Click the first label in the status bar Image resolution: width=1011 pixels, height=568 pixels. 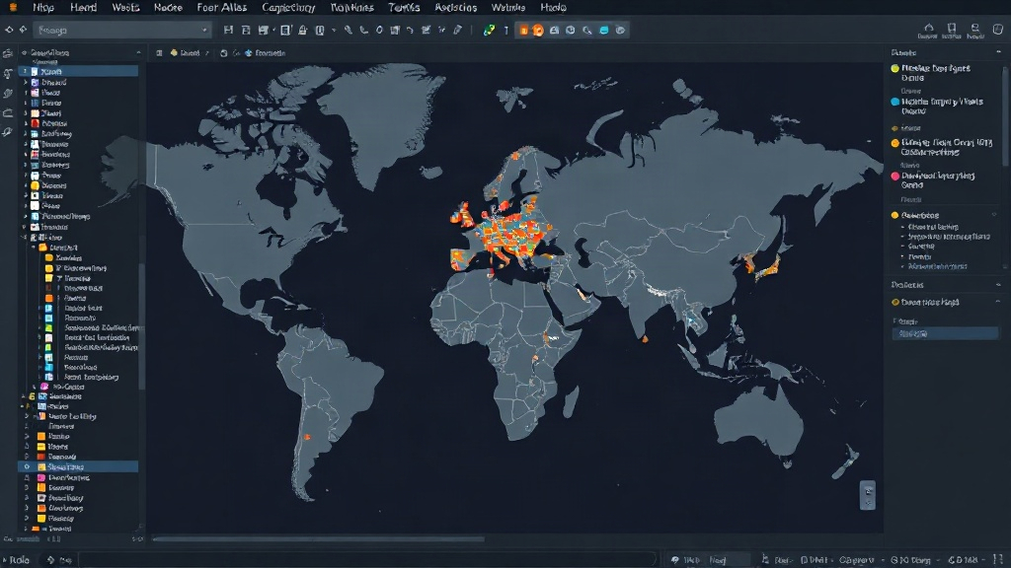20,560
